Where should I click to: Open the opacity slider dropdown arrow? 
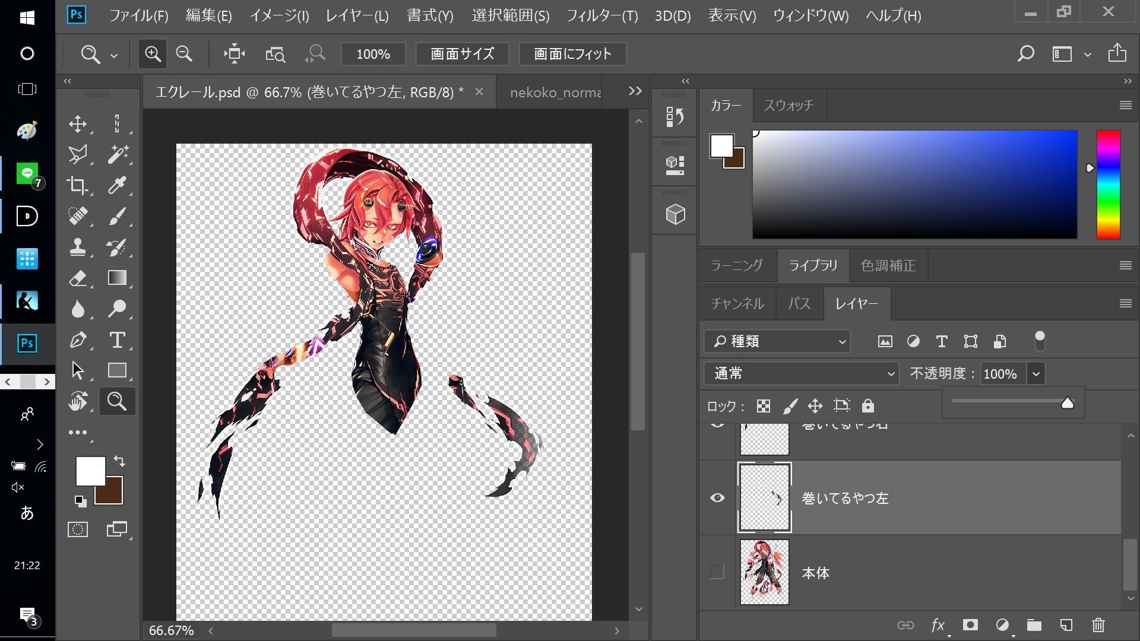(x=1036, y=374)
